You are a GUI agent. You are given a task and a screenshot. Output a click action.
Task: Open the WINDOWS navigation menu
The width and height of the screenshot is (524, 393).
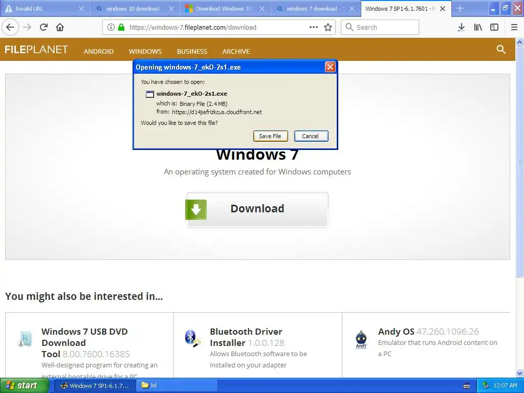(x=145, y=52)
